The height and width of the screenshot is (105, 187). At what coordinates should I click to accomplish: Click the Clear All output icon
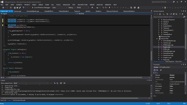61,83
